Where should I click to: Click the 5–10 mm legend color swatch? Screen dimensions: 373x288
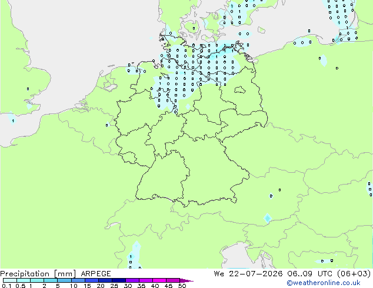click(65, 280)
